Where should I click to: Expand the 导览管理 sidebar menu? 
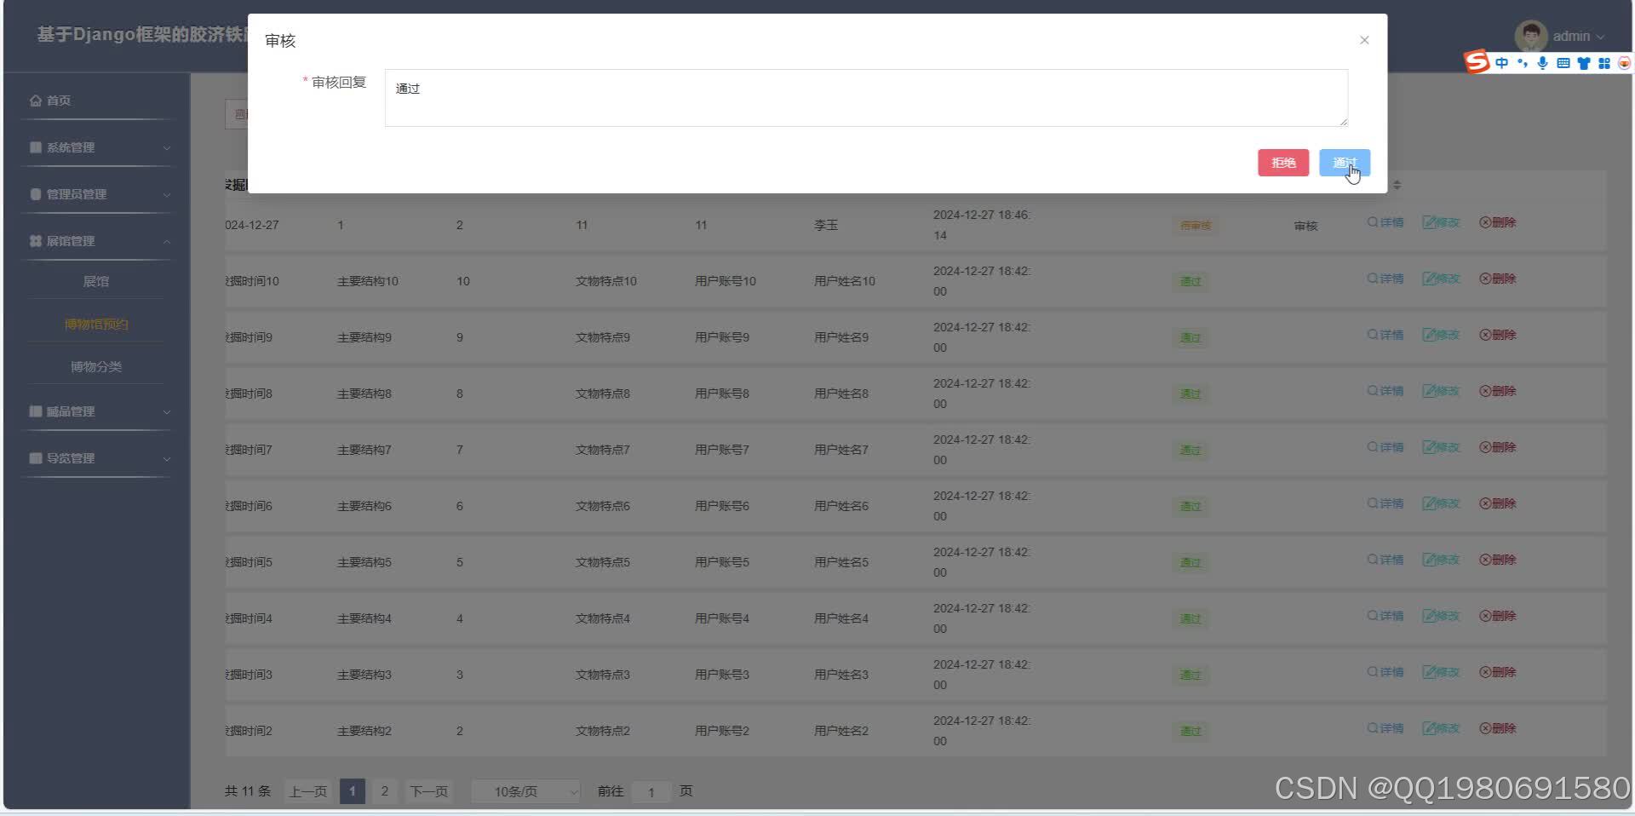coord(98,458)
